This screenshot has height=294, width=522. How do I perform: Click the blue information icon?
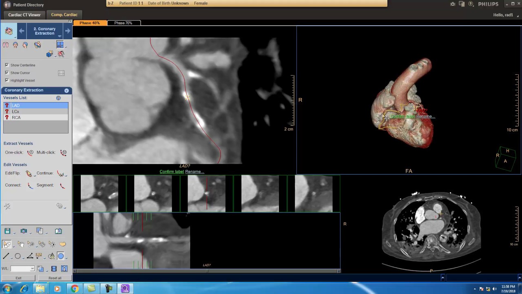64,269
